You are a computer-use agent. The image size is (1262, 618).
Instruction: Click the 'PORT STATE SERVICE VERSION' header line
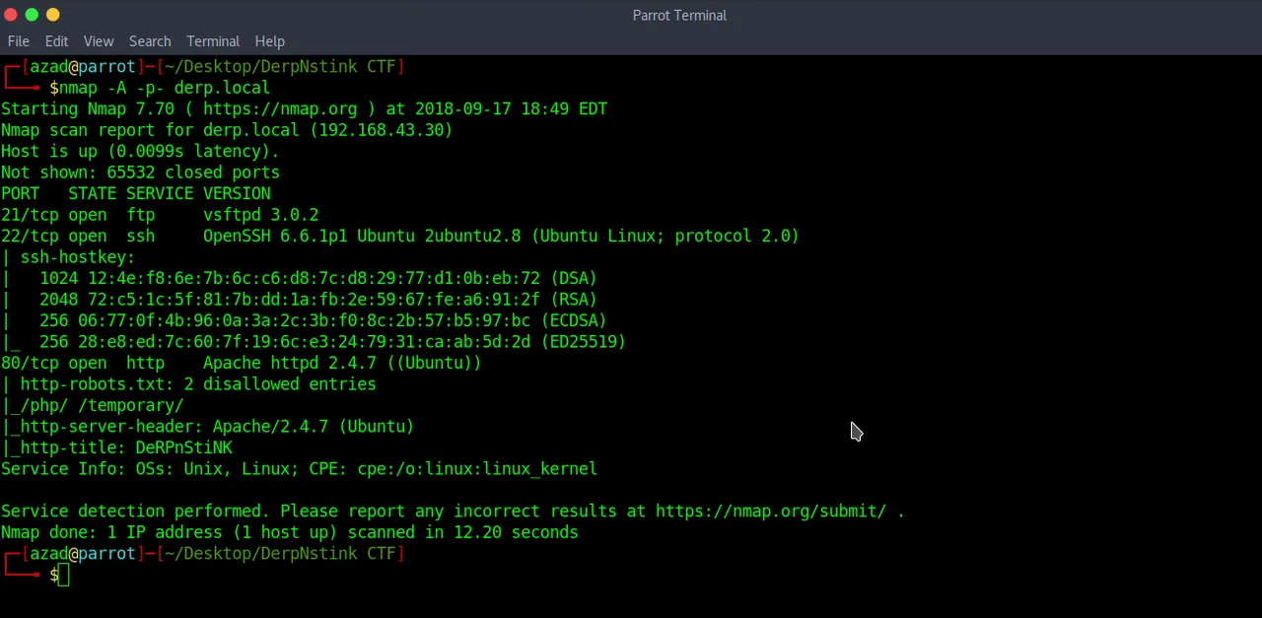136,193
